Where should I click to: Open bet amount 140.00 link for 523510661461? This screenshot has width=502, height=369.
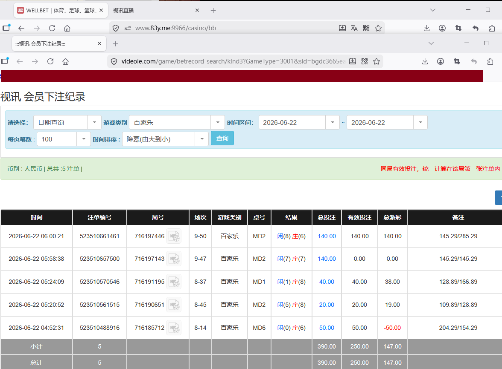[327, 236]
